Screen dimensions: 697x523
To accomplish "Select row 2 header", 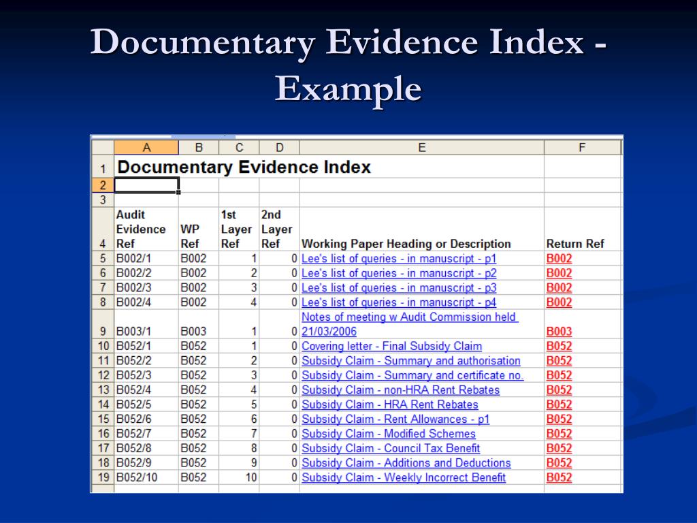I will point(103,185).
